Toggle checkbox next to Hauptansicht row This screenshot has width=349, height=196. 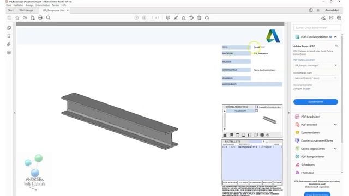point(256,111)
